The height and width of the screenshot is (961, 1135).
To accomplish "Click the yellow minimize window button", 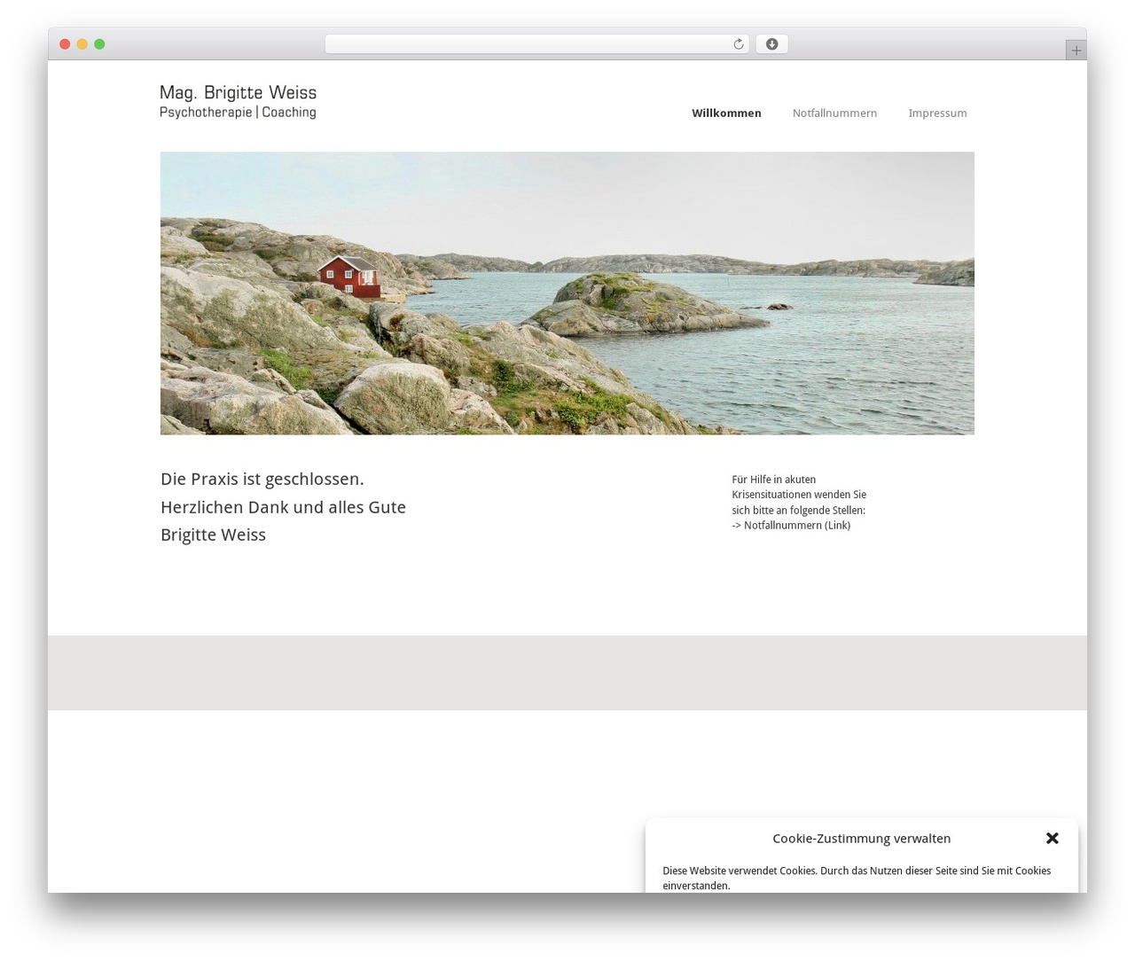I will 82,44.
